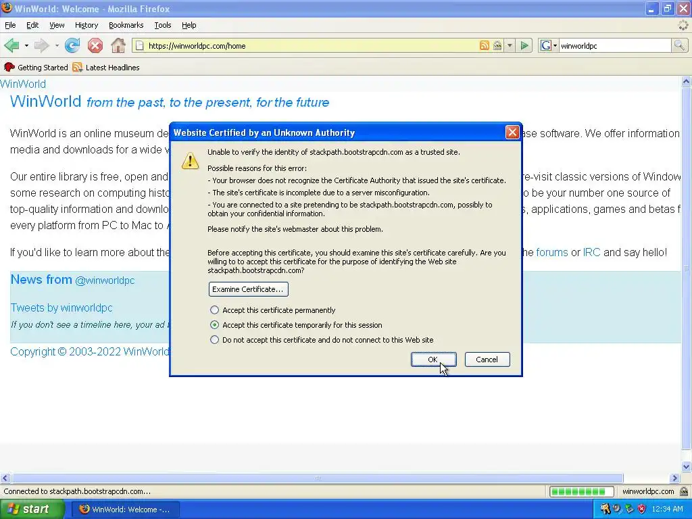Click the horizontal scrollbar left arrow
Image resolution: width=692 pixels, height=519 pixels.
click(5, 478)
